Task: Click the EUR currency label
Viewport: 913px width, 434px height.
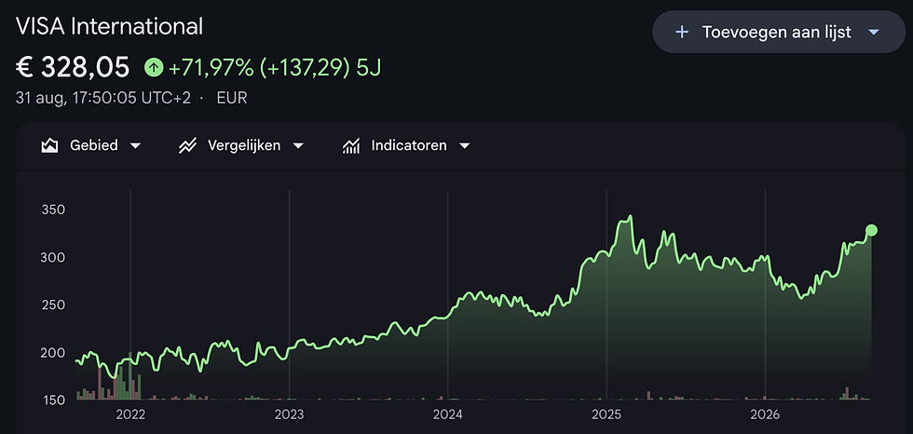Action: (x=232, y=99)
